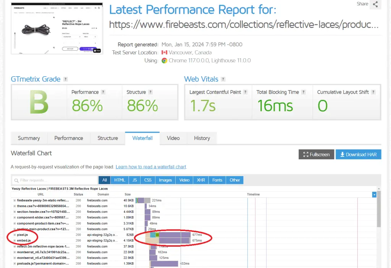Filter requests by CSS

coord(148,180)
